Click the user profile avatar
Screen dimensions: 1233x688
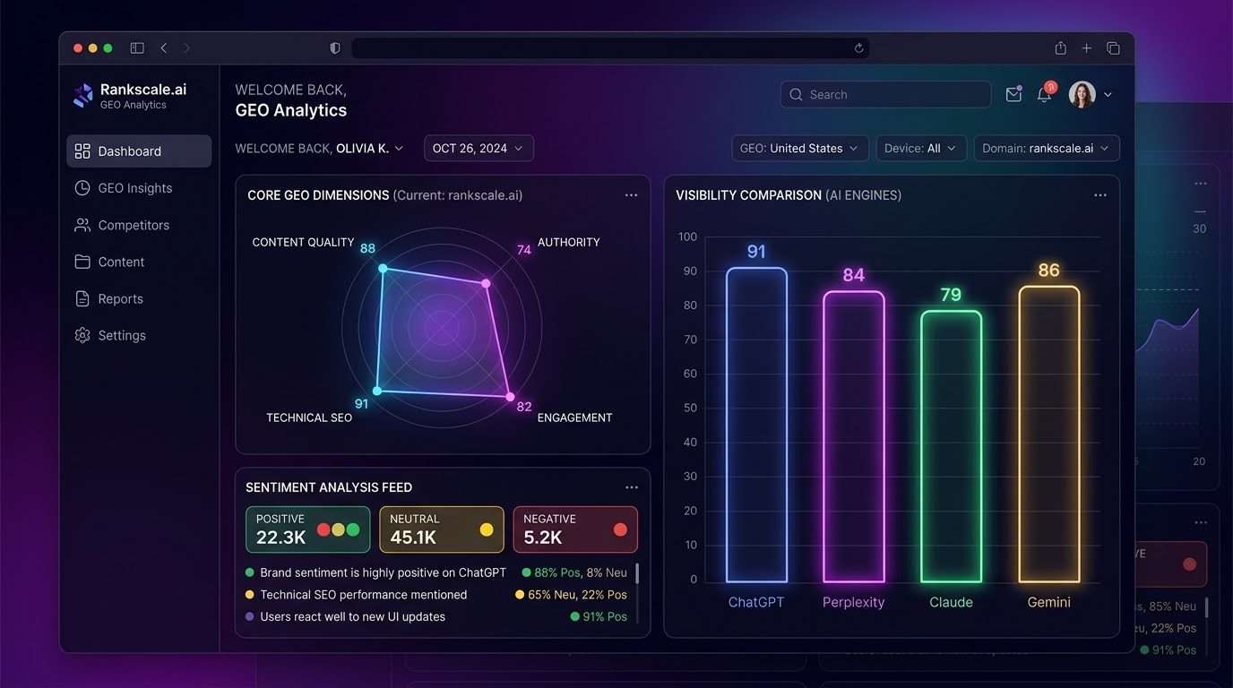1082,94
